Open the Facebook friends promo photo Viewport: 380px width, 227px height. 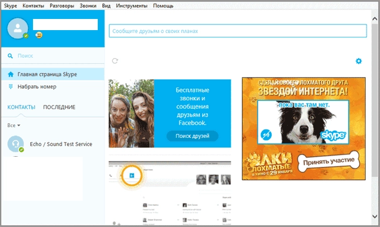click(x=131, y=113)
